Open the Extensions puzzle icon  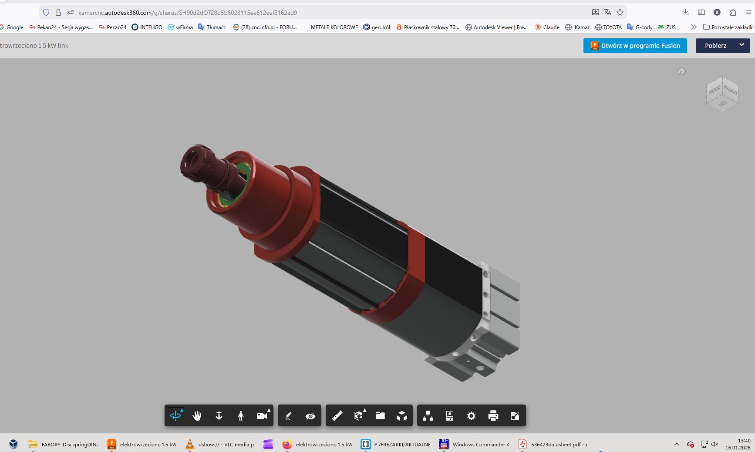tap(733, 12)
